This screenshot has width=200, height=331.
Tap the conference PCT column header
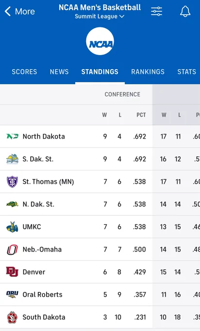point(141,115)
